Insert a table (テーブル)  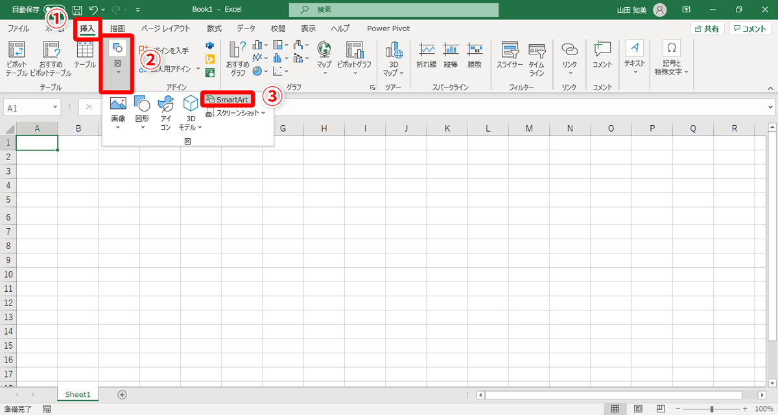(x=85, y=55)
